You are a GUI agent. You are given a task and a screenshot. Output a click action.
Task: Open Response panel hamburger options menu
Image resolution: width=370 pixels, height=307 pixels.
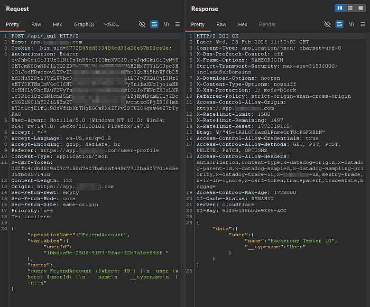tap(363, 24)
